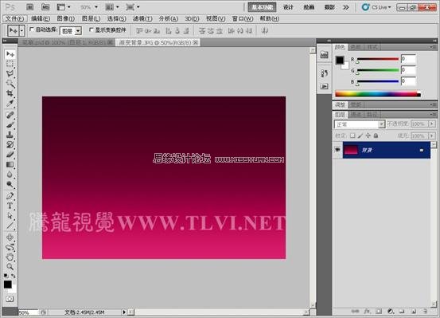Launch Bridge from application bar

point(30,7)
